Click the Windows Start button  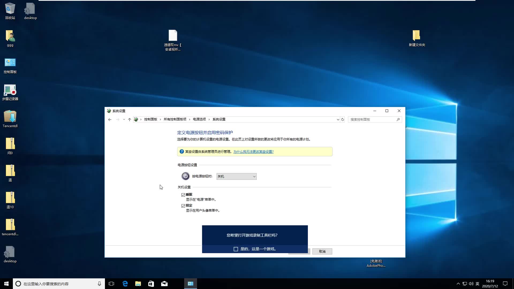point(6,284)
